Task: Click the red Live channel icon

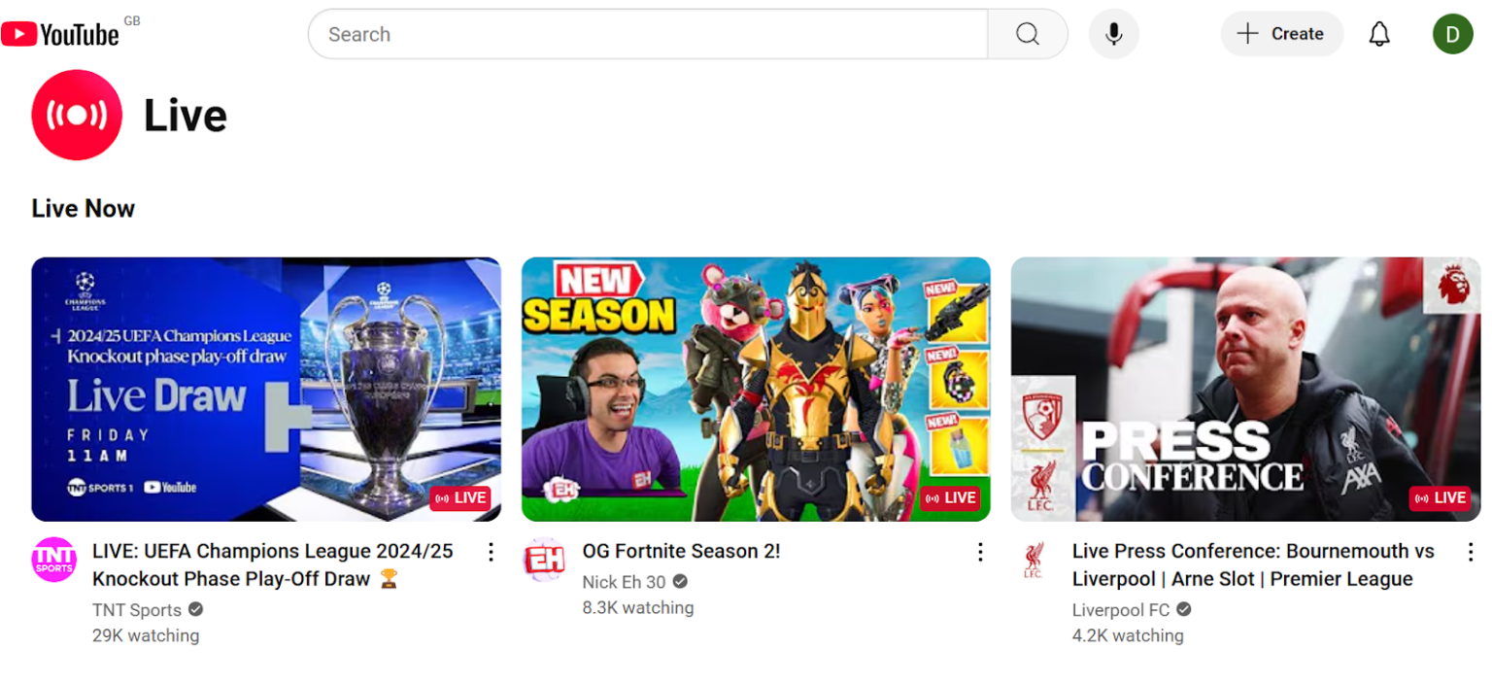Action: click(77, 115)
